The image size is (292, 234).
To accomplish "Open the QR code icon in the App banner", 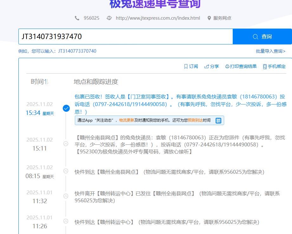I will 218,120.
